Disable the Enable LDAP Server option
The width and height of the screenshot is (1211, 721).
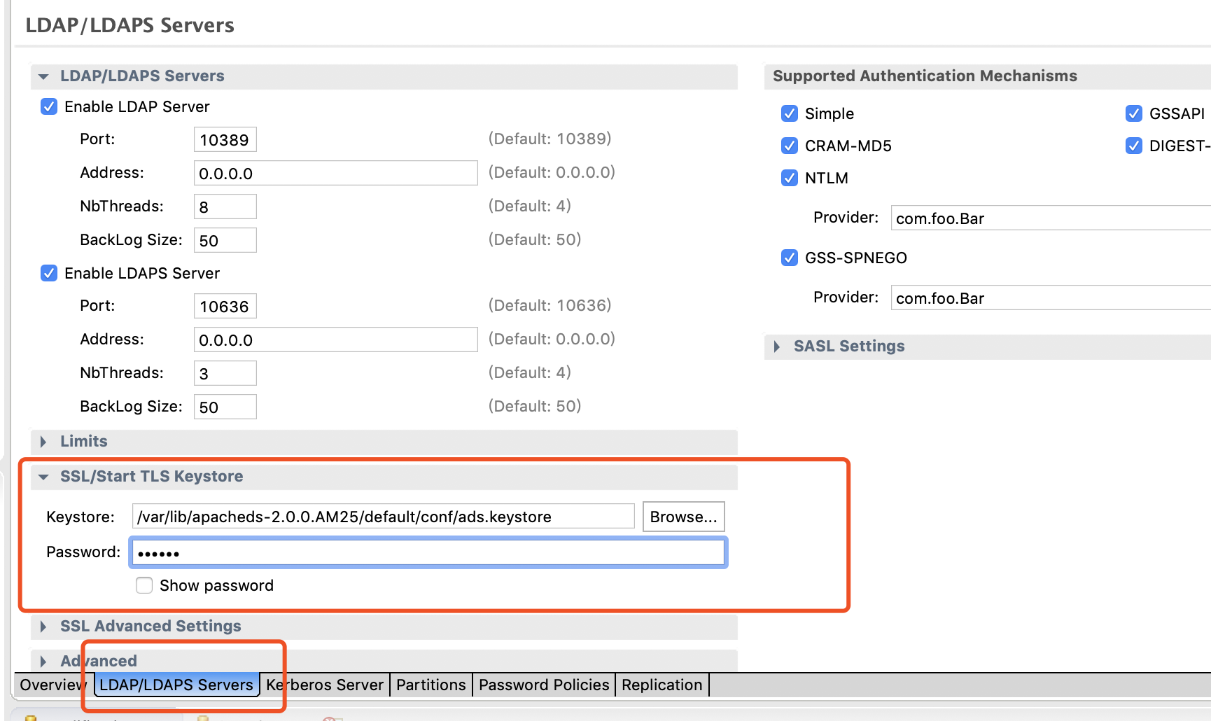[48, 106]
